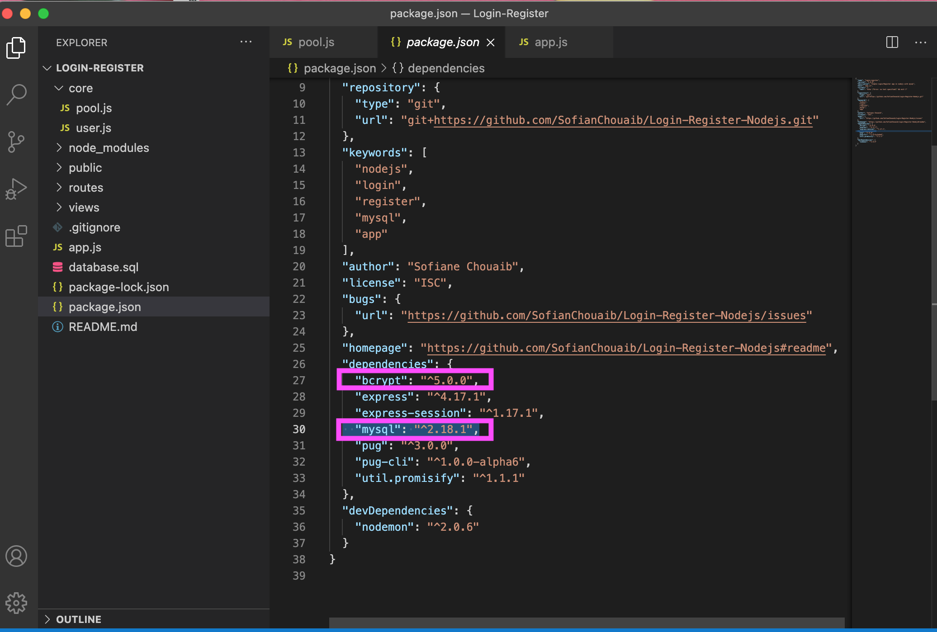Open the Search view in activity bar

coord(16,95)
